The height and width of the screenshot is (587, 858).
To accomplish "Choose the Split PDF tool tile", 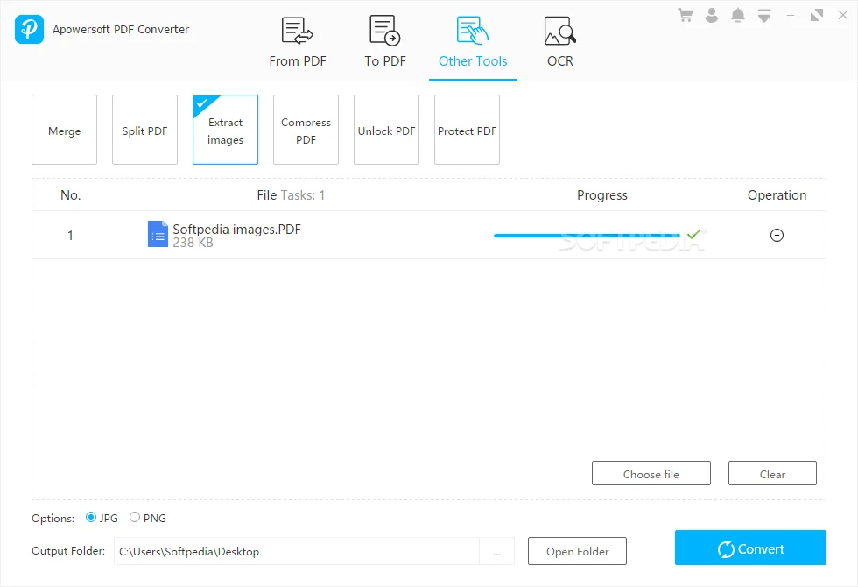I will [x=145, y=130].
